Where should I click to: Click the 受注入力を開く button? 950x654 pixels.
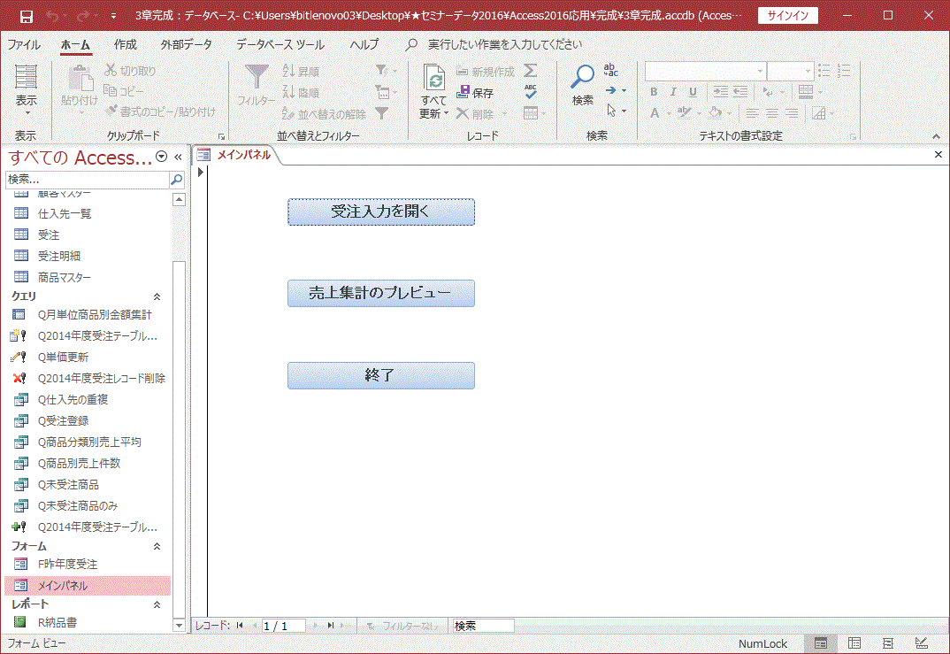381,212
